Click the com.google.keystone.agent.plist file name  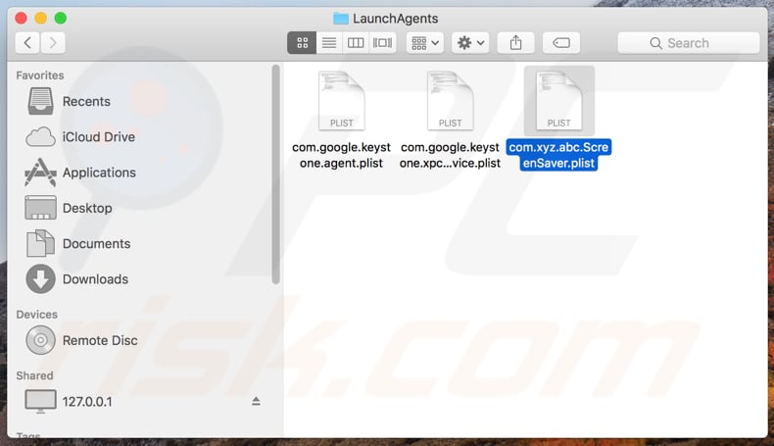pyautogui.click(x=342, y=155)
